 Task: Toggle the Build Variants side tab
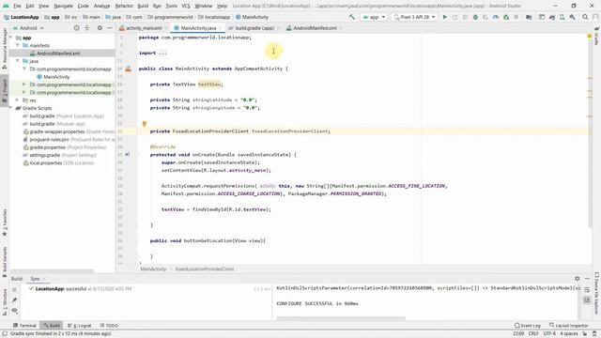(5, 261)
